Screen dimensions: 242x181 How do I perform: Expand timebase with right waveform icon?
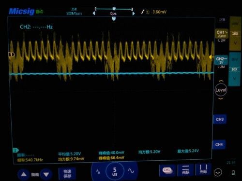[131, 171]
